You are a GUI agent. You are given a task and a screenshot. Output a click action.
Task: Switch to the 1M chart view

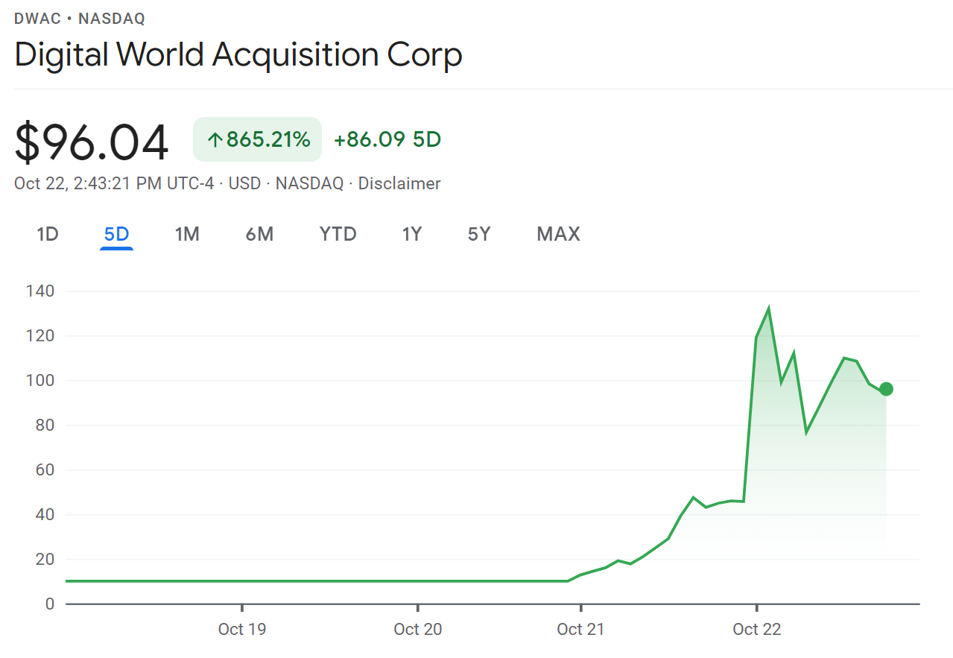point(187,233)
